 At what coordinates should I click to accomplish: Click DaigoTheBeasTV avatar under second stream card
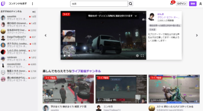tap(99, 108)
